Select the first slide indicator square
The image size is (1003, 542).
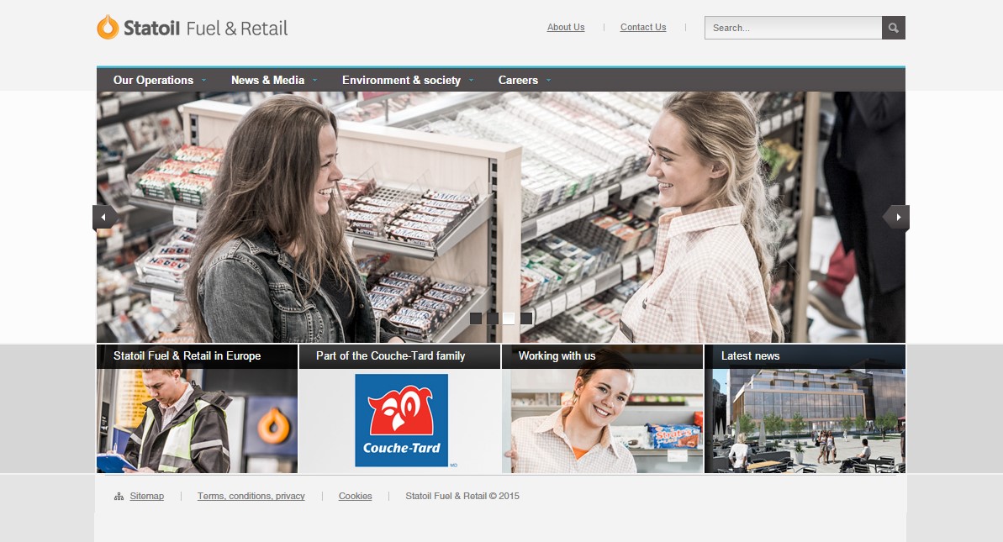tap(476, 318)
